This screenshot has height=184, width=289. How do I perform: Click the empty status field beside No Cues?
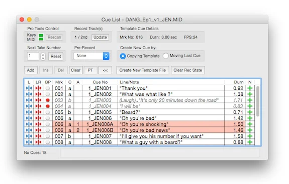point(160,153)
